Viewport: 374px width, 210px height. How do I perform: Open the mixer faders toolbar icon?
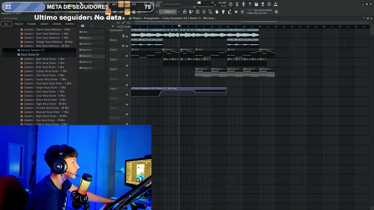[x=204, y=12]
